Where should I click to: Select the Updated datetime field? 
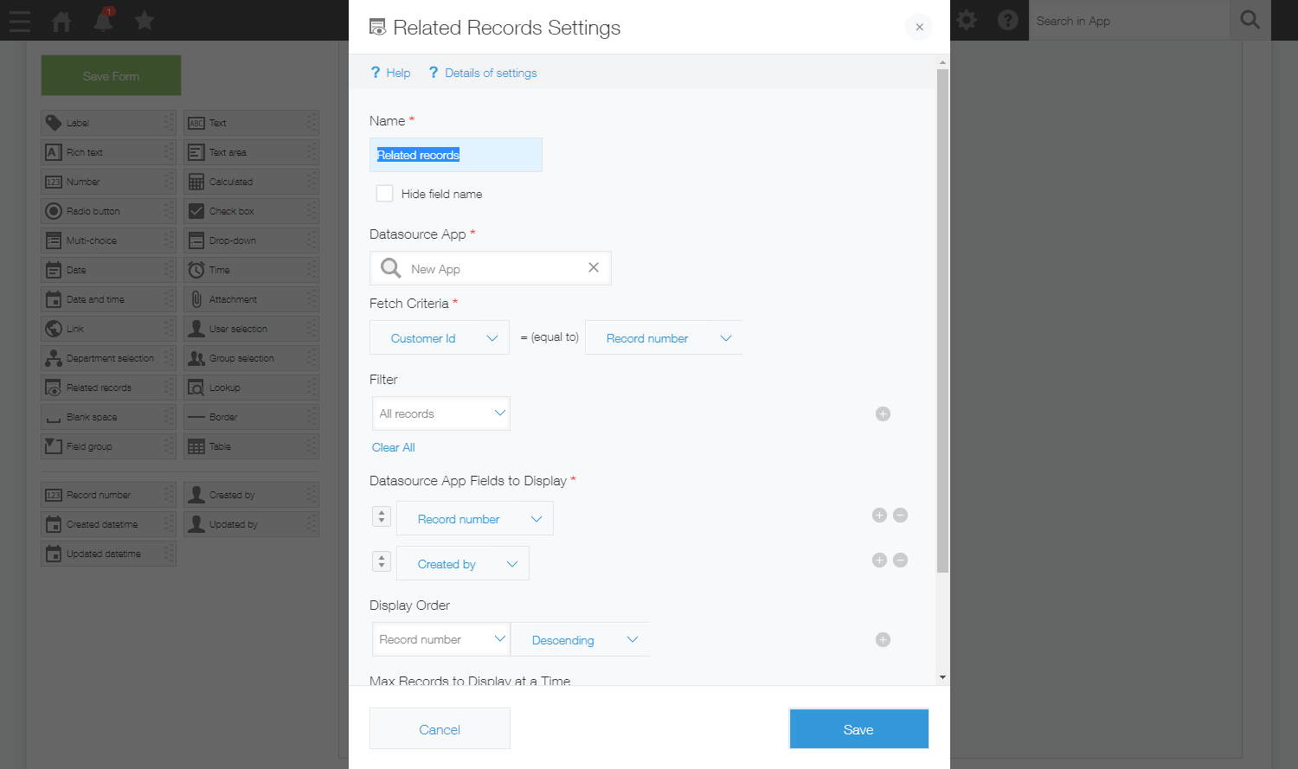pos(108,554)
